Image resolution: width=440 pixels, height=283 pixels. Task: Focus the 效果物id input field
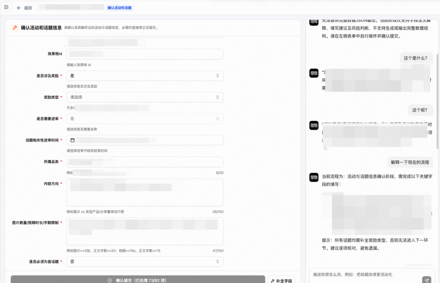[145, 54]
